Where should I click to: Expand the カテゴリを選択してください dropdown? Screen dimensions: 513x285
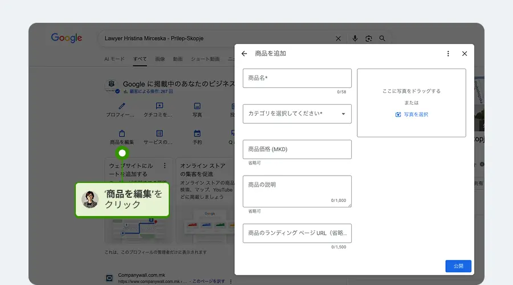297,114
